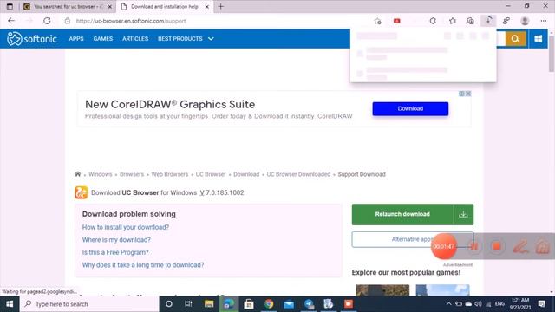The image size is (555, 312).
Task: Open 'Is this a Free Program?' link
Action: point(115,252)
